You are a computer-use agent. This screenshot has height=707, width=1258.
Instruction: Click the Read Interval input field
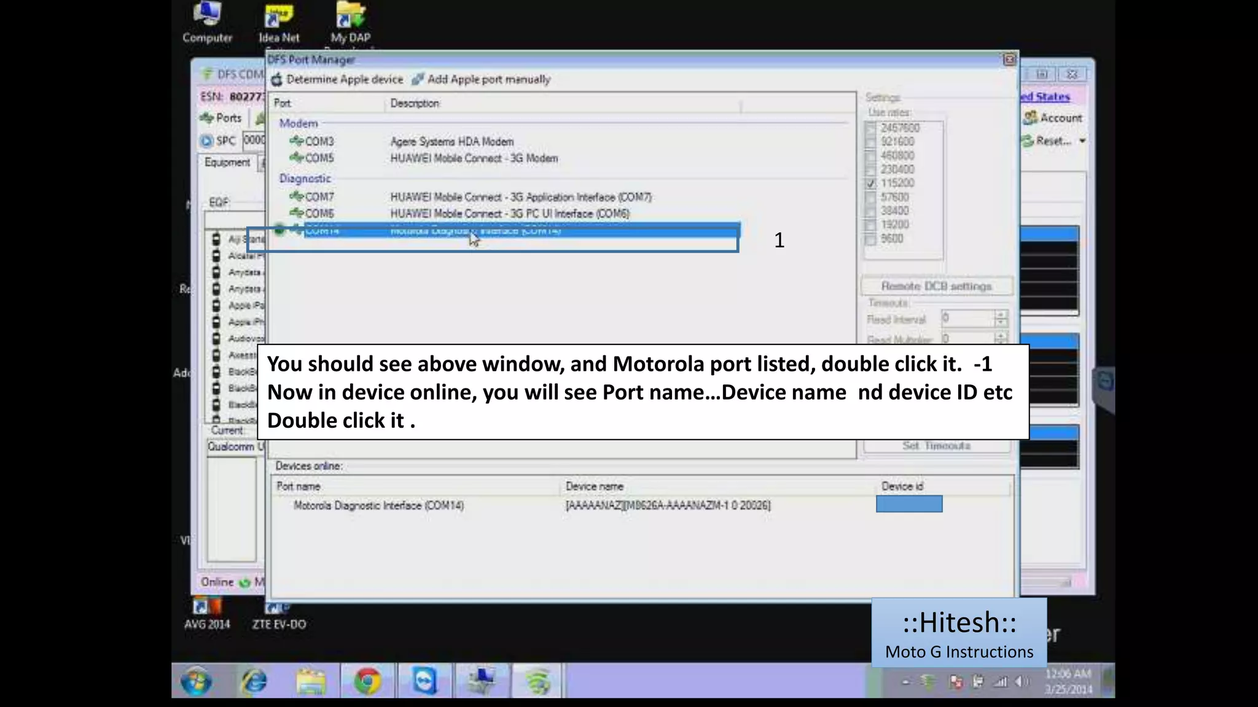[967, 319]
